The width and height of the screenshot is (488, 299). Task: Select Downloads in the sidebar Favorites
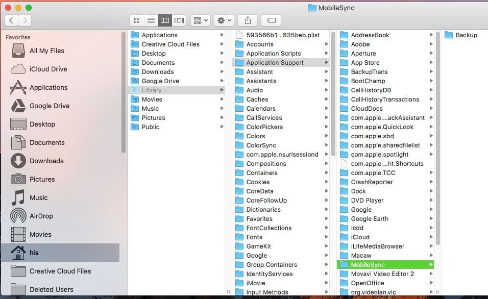click(x=61, y=161)
